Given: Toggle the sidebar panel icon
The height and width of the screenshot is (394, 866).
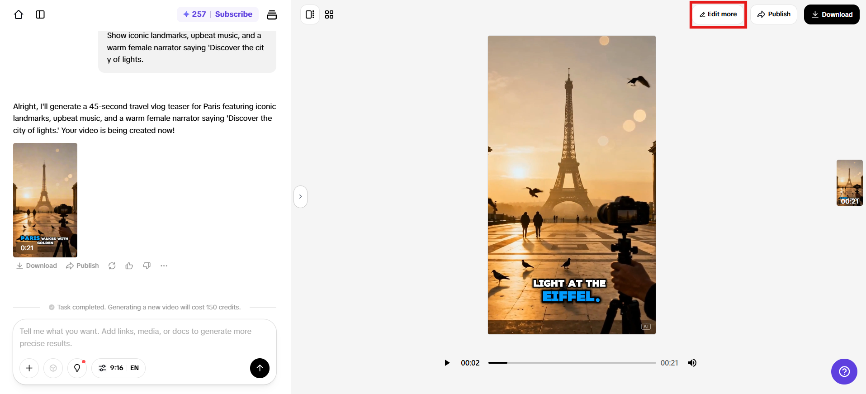Looking at the screenshot, I should [x=40, y=14].
